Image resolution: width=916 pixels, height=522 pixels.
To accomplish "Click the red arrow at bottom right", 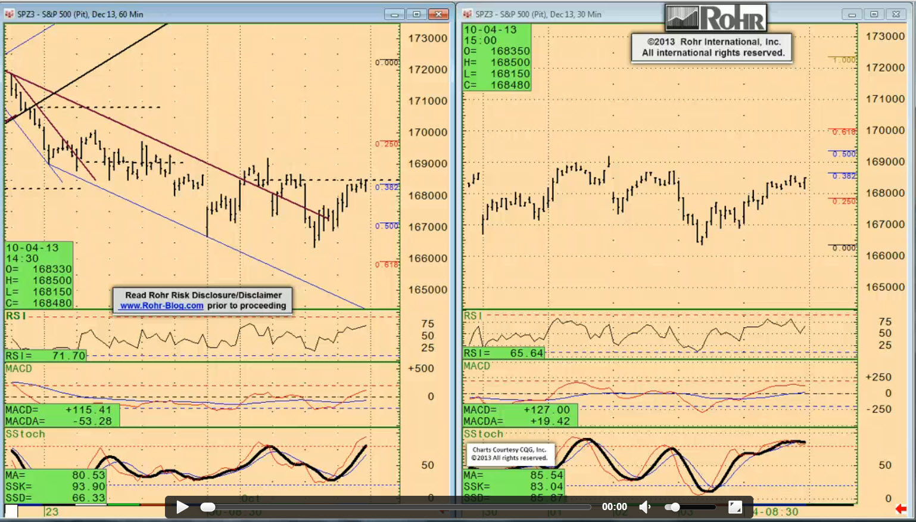I will (901, 509).
